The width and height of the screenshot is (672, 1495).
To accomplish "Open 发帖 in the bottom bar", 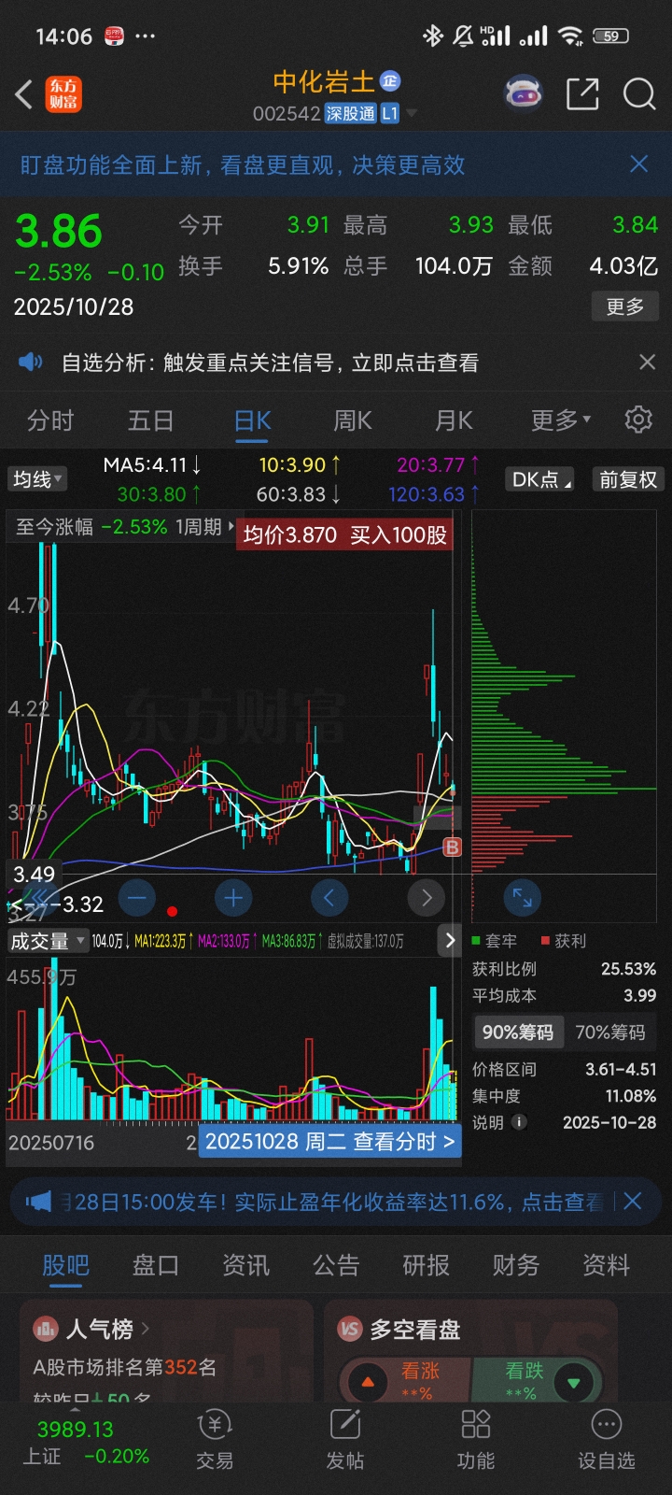I will tap(344, 1440).
